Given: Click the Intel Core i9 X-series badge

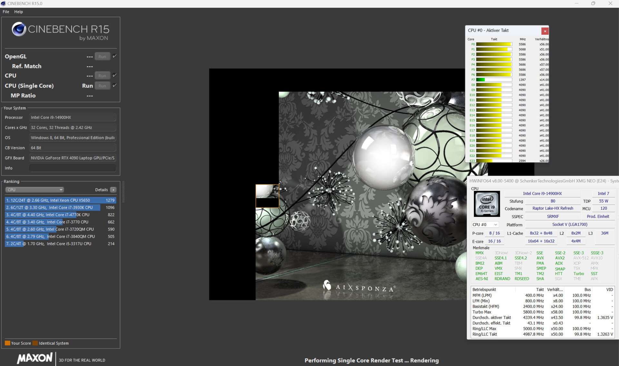Looking at the screenshot, I should (487, 204).
